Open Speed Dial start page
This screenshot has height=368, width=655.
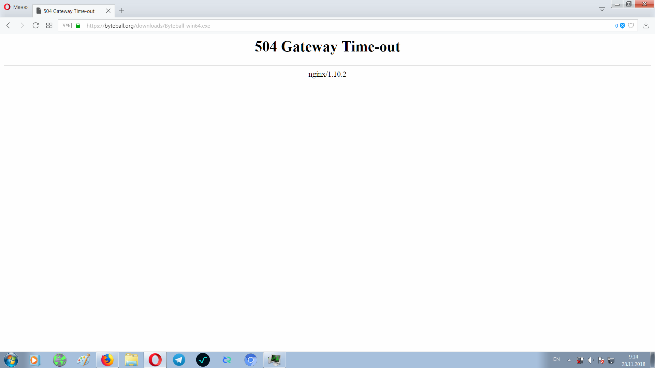(49, 26)
